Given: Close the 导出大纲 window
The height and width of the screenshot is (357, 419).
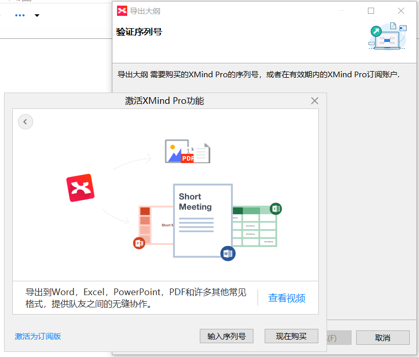Looking at the screenshot, I should pyautogui.click(x=401, y=11).
